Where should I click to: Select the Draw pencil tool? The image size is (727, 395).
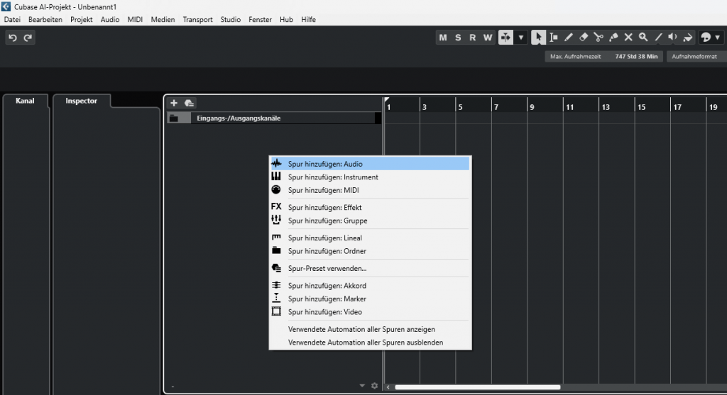(569, 38)
